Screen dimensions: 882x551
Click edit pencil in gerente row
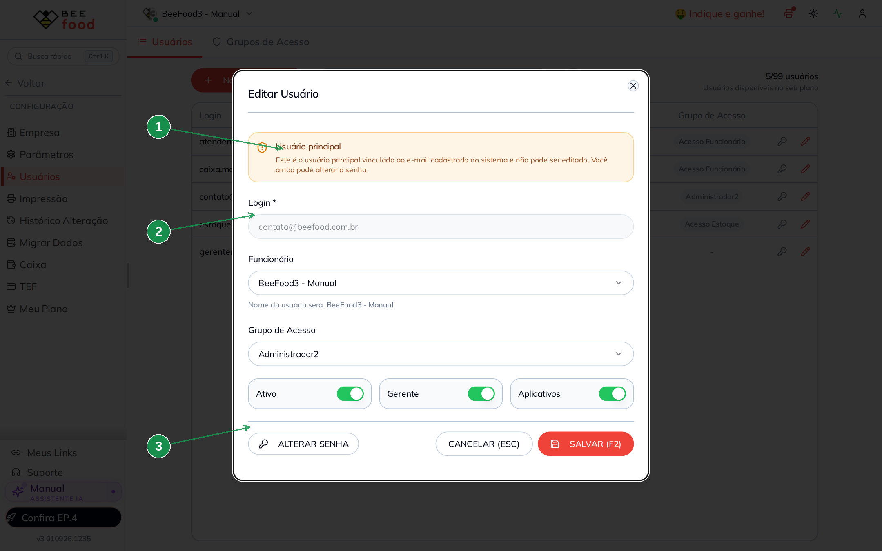pos(805,252)
